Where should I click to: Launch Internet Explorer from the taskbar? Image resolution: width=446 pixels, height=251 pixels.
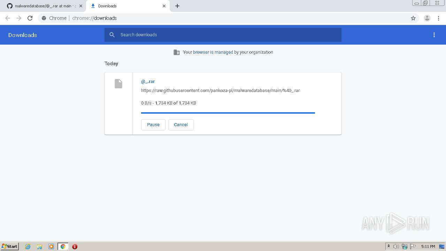pos(28,246)
